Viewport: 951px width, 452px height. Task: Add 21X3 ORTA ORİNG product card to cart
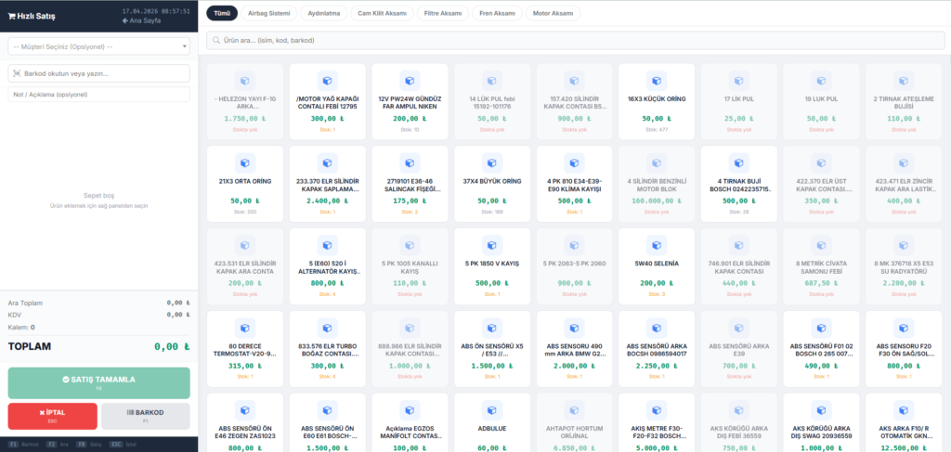point(243,183)
